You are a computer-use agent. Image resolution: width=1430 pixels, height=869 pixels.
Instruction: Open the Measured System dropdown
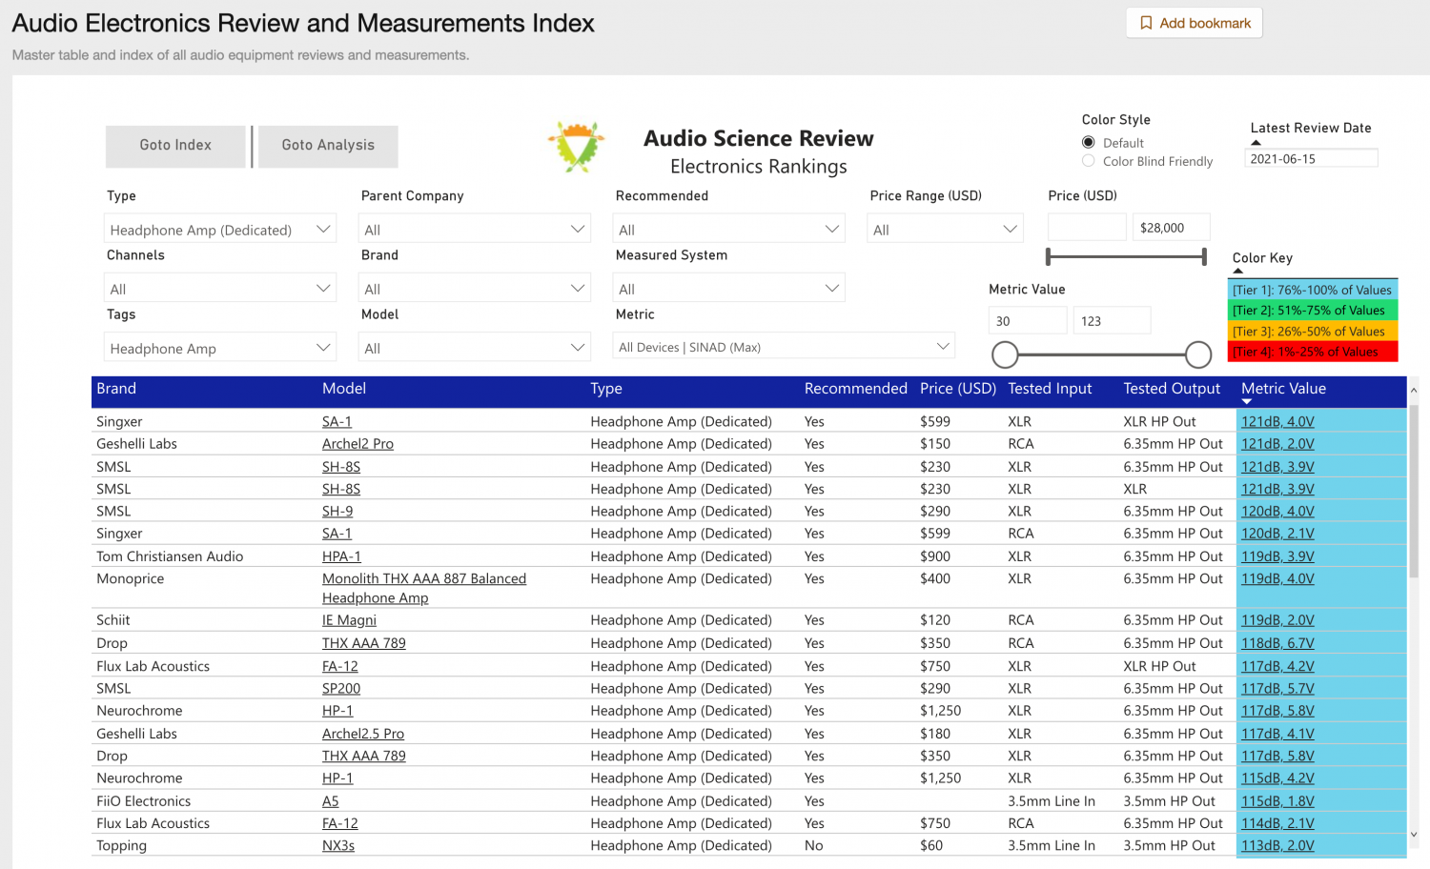(x=729, y=288)
